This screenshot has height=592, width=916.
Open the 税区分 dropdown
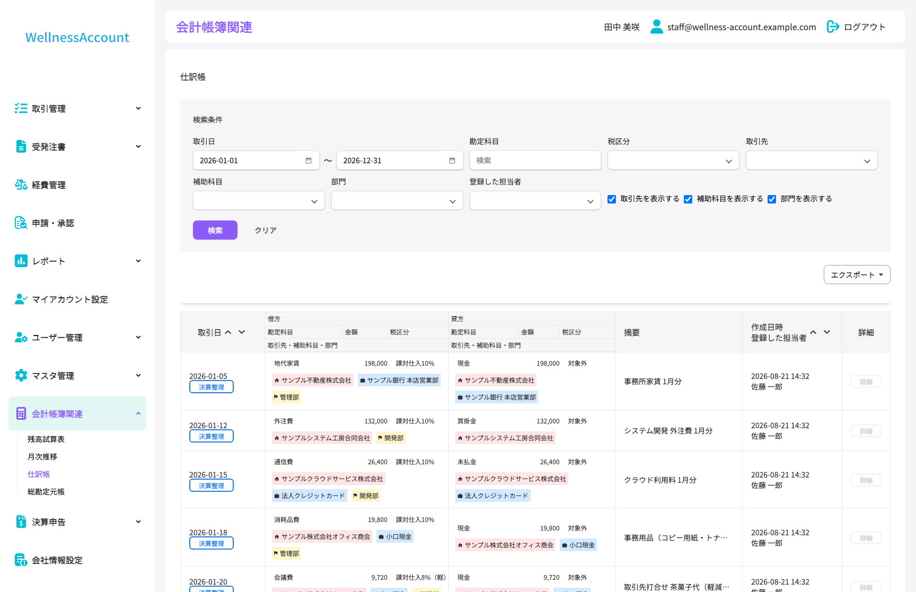673,161
